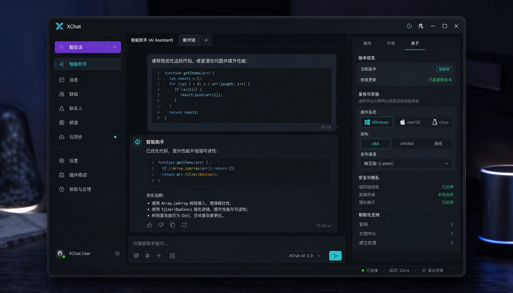Click the XChat User avatar
Image resolution: width=513 pixels, height=293 pixels.
(x=60, y=254)
